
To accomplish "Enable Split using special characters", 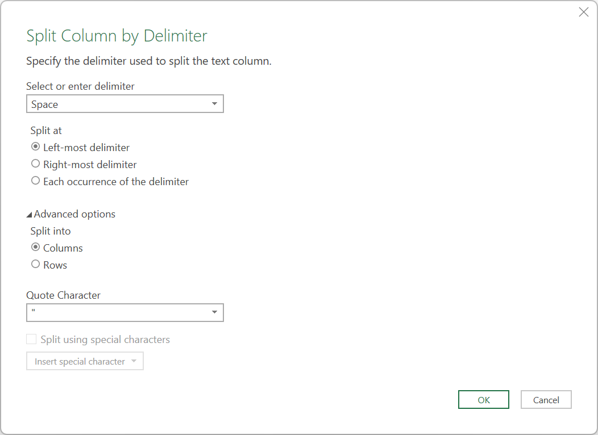I will [x=31, y=338].
